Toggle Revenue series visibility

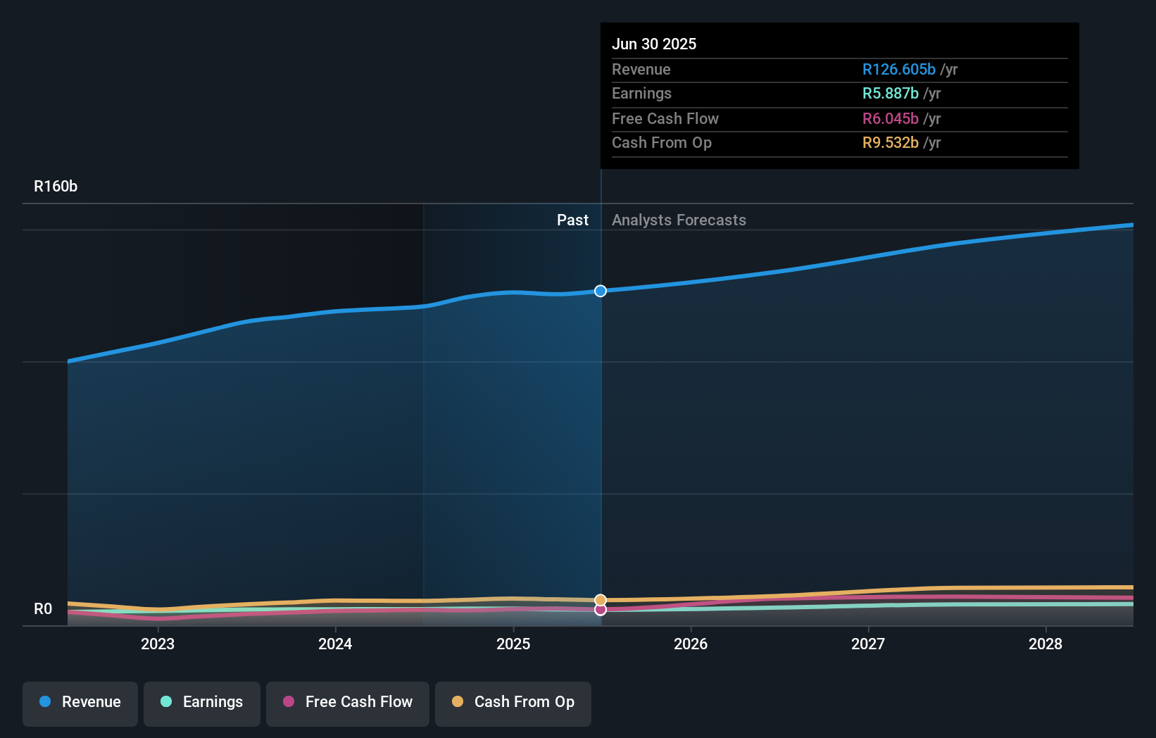coord(80,703)
